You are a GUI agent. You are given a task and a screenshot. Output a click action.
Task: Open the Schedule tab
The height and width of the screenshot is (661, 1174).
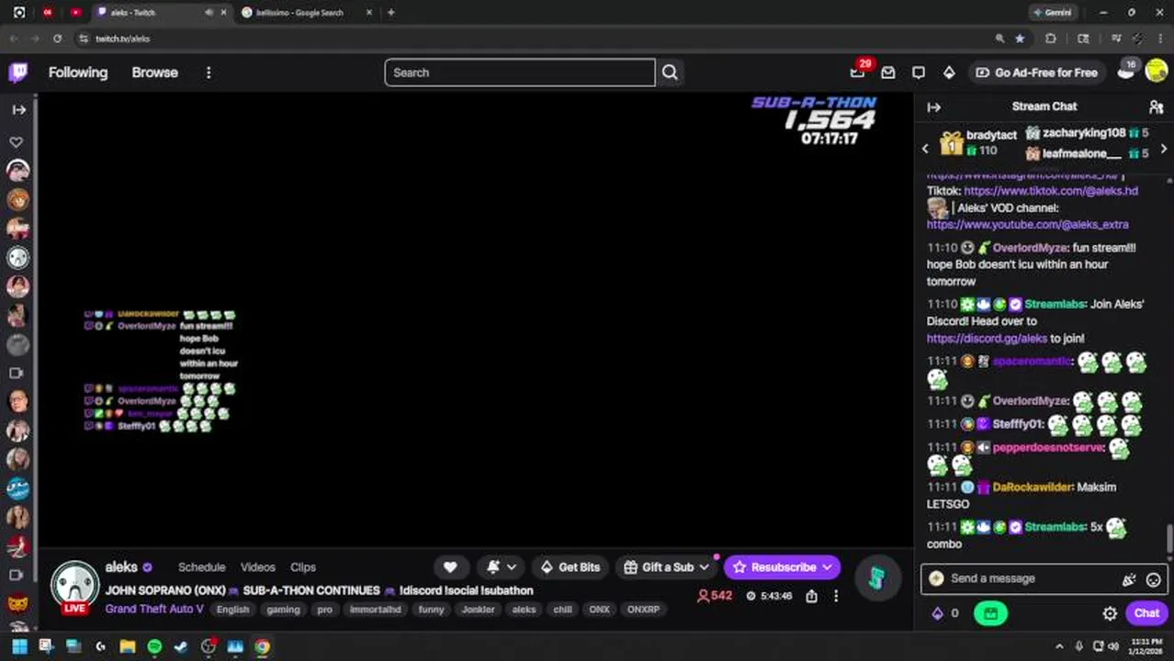pyautogui.click(x=201, y=567)
